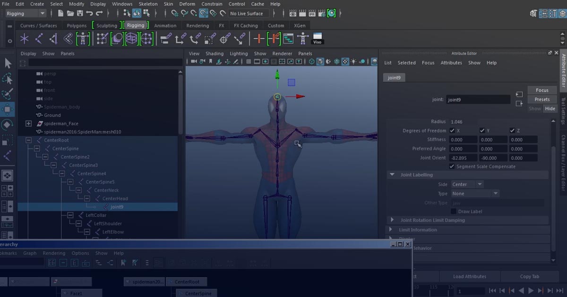This screenshot has width=567, height=297.
Task: Open the Viso tool from the shelf
Action: click(317, 38)
